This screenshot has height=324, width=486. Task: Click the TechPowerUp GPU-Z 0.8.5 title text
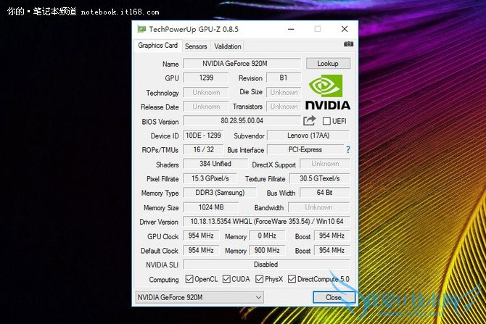[x=194, y=30]
